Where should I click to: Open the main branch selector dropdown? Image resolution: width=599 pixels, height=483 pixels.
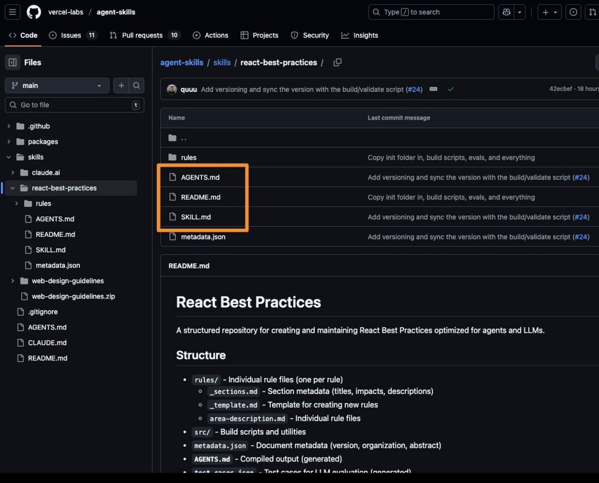point(57,86)
